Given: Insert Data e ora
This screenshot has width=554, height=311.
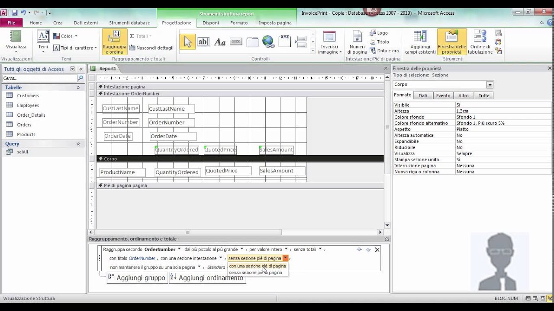Looking at the screenshot, I should pyautogui.click(x=384, y=51).
